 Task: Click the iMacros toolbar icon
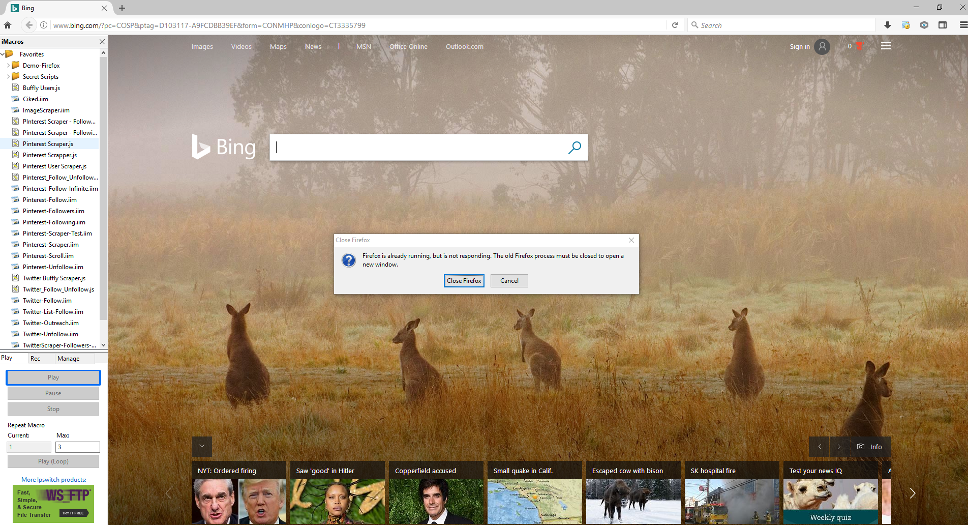pyautogui.click(x=906, y=25)
